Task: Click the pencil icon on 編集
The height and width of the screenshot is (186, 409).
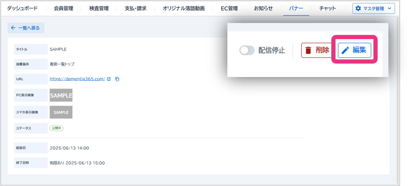Action: click(345, 50)
